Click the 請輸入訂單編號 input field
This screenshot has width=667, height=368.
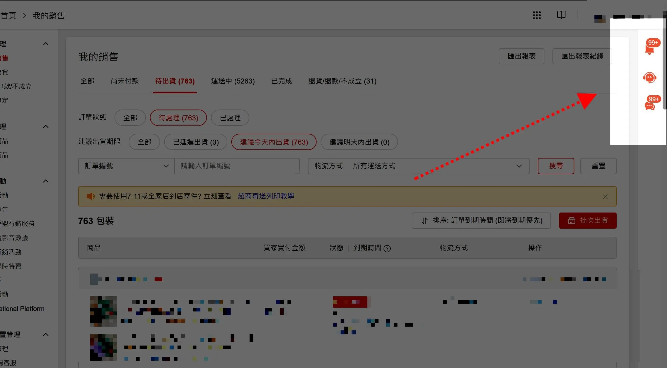coord(237,166)
